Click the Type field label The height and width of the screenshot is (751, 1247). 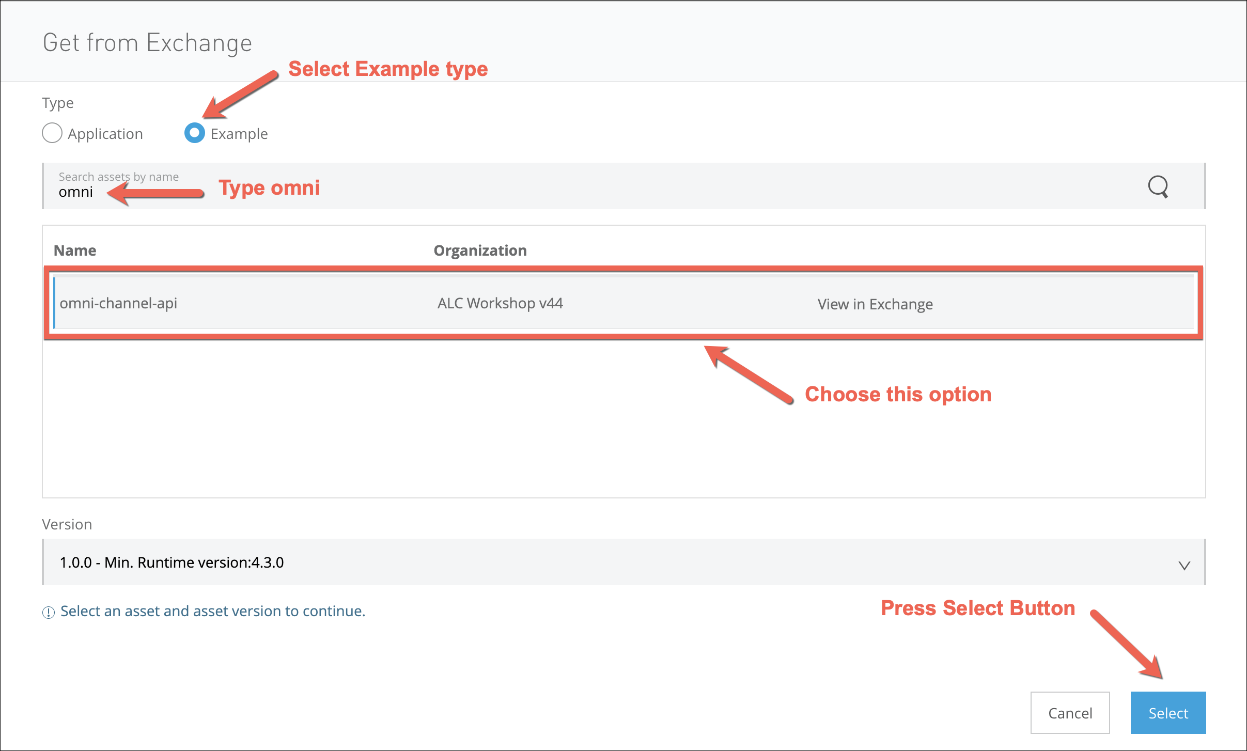click(x=58, y=103)
